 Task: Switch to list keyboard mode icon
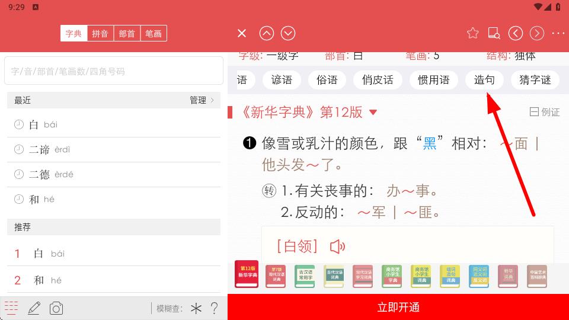click(11, 308)
